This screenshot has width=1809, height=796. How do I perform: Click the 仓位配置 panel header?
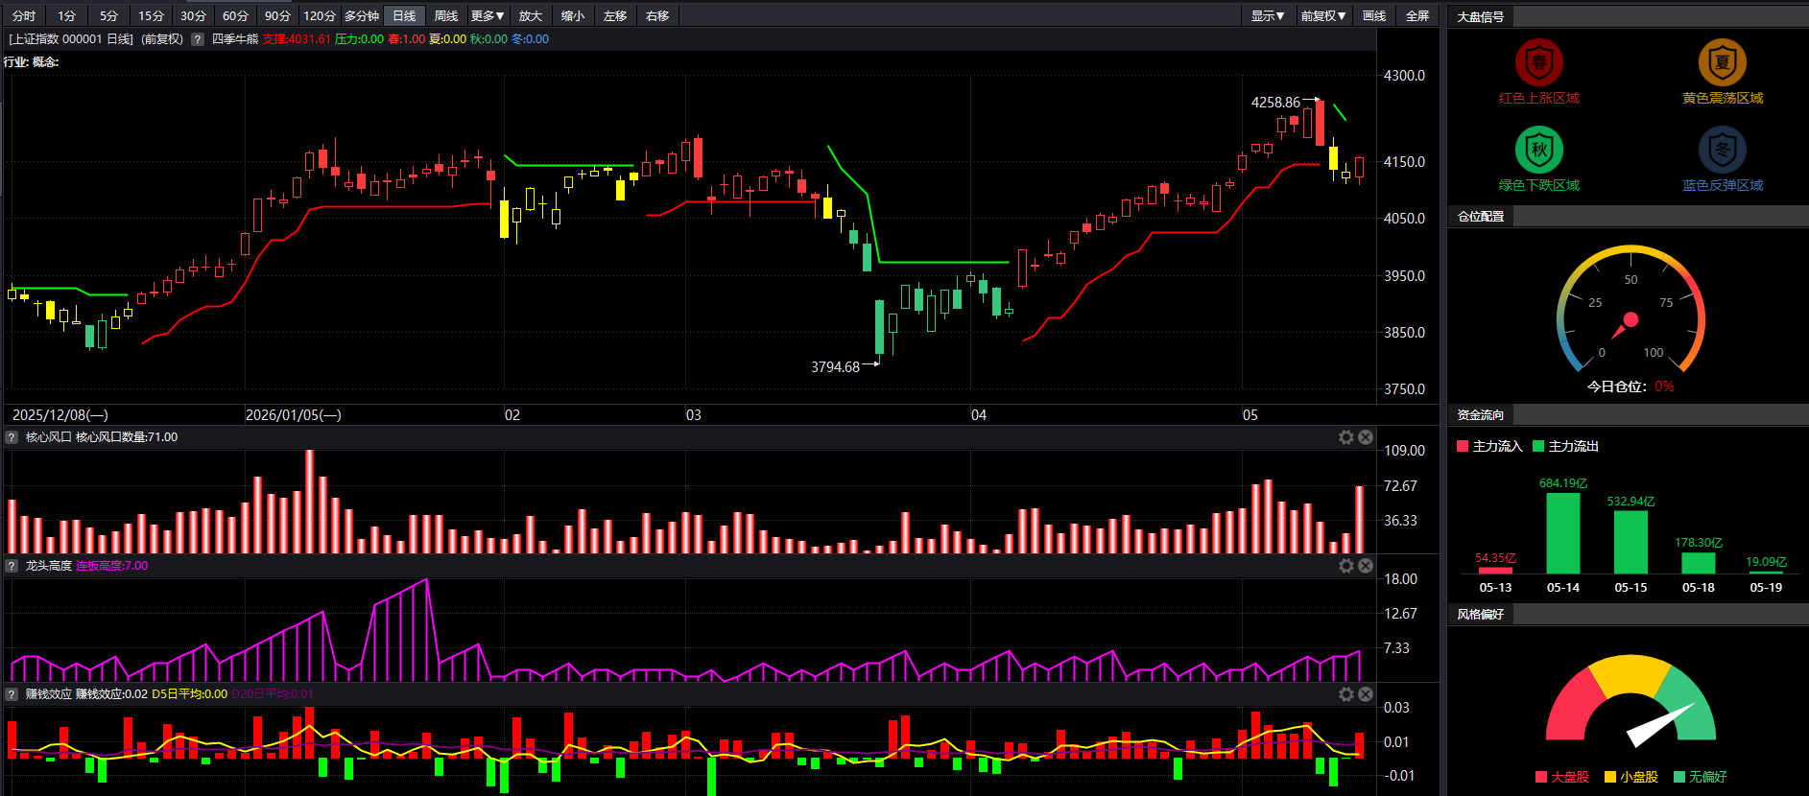click(1481, 217)
